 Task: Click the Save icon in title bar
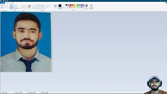click(3, 1)
